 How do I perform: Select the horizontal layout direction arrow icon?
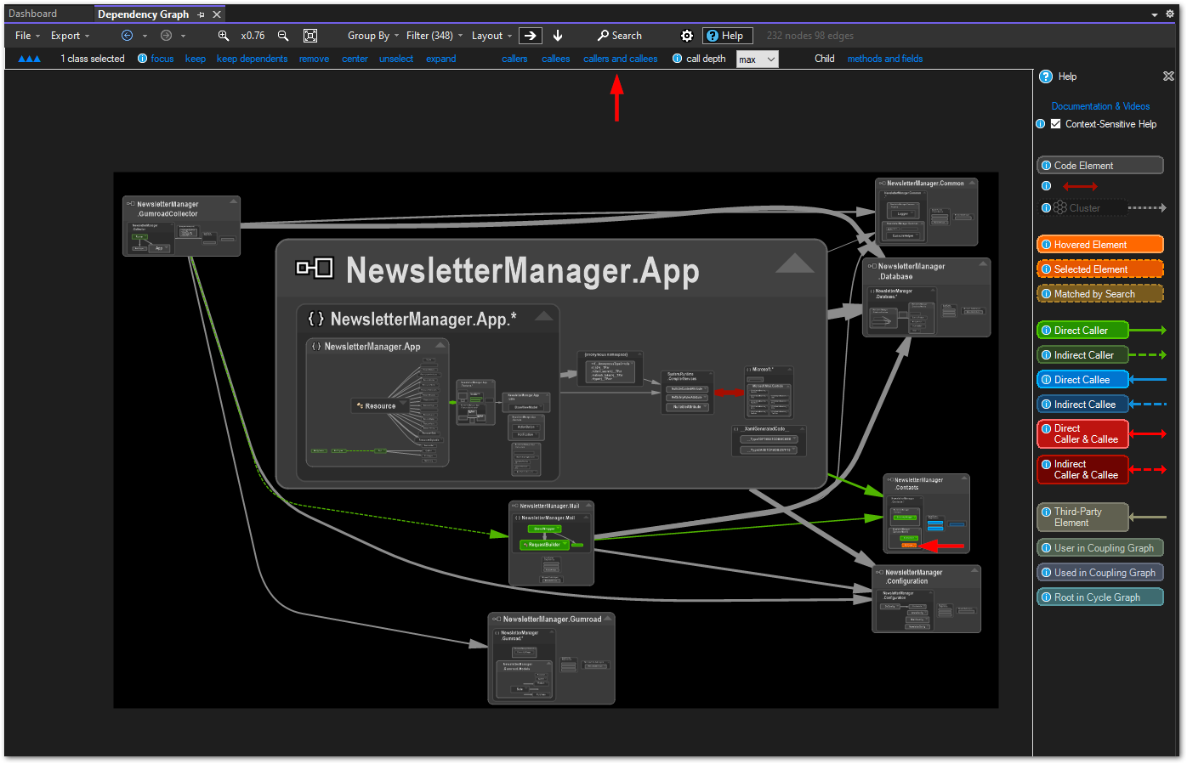tap(531, 36)
